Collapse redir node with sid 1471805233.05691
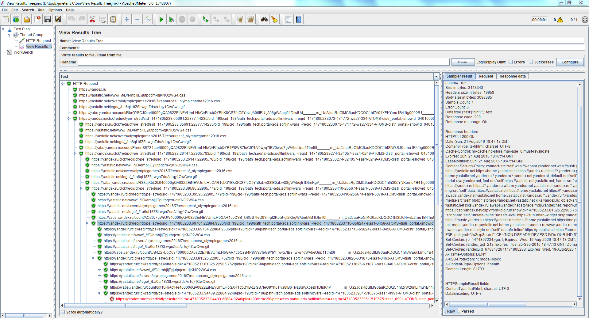The height and width of the screenshot is (319, 589). [x=68, y=119]
